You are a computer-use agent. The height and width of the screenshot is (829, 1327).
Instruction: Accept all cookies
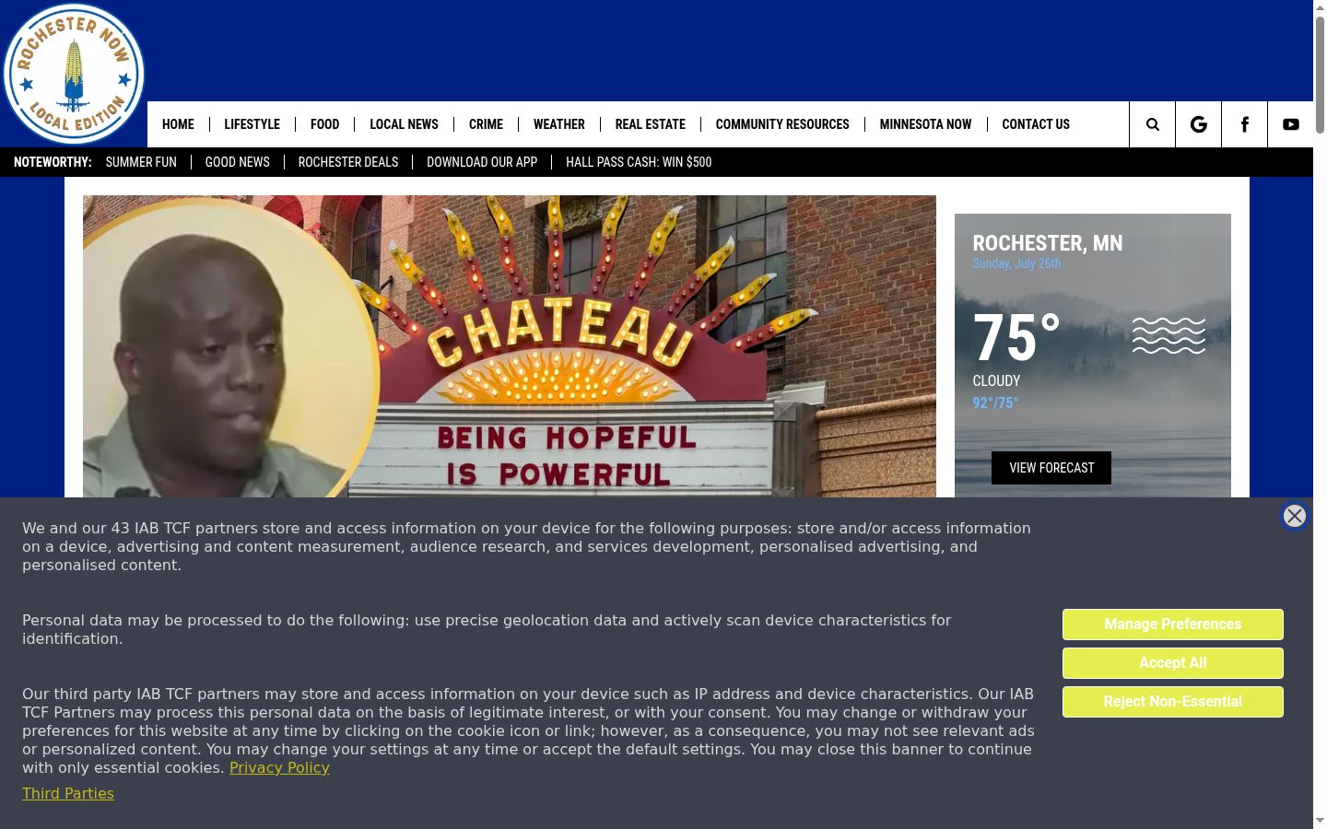pos(1172,663)
